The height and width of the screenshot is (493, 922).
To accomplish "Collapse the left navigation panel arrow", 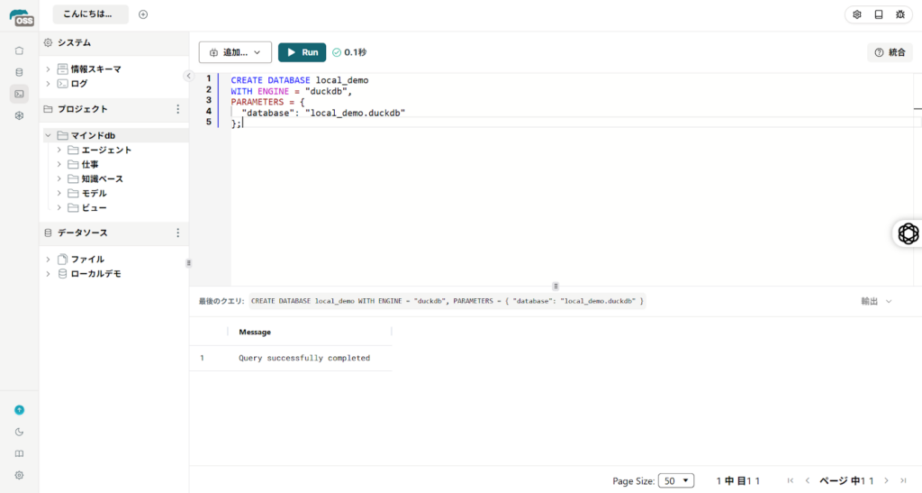I will coord(188,76).
